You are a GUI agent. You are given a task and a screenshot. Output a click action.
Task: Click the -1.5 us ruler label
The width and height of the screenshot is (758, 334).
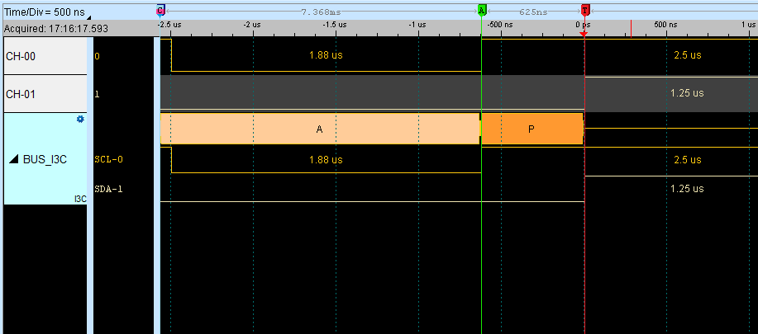point(335,25)
